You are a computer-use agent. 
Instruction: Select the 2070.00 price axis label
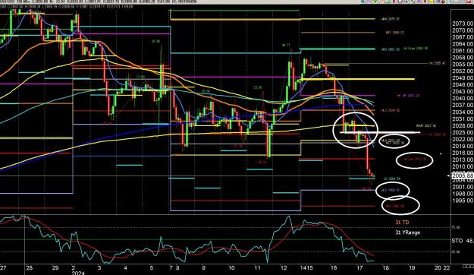coord(463,30)
